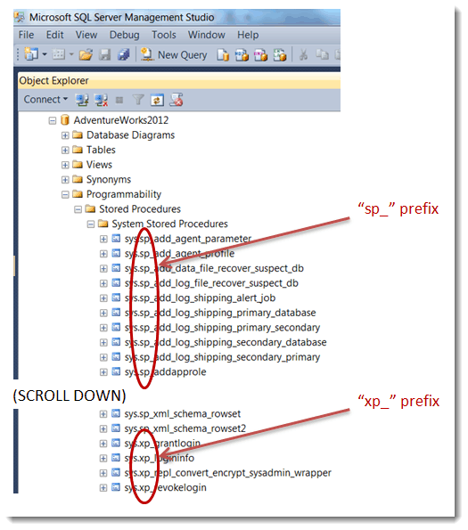
Task: Click the Connect Object Explorer icon
Action: pos(81,100)
